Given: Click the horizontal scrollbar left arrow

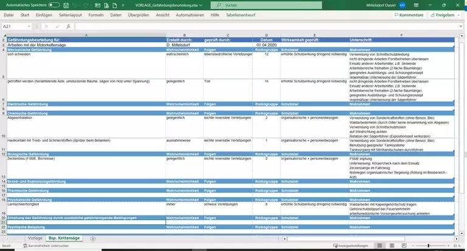Looking at the screenshot, I should tap(285, 238).
